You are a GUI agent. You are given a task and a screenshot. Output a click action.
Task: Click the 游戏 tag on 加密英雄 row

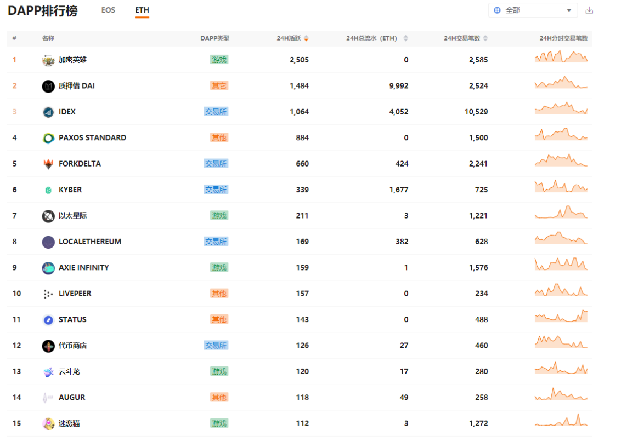pyautogui.click(x=219, y=60)
